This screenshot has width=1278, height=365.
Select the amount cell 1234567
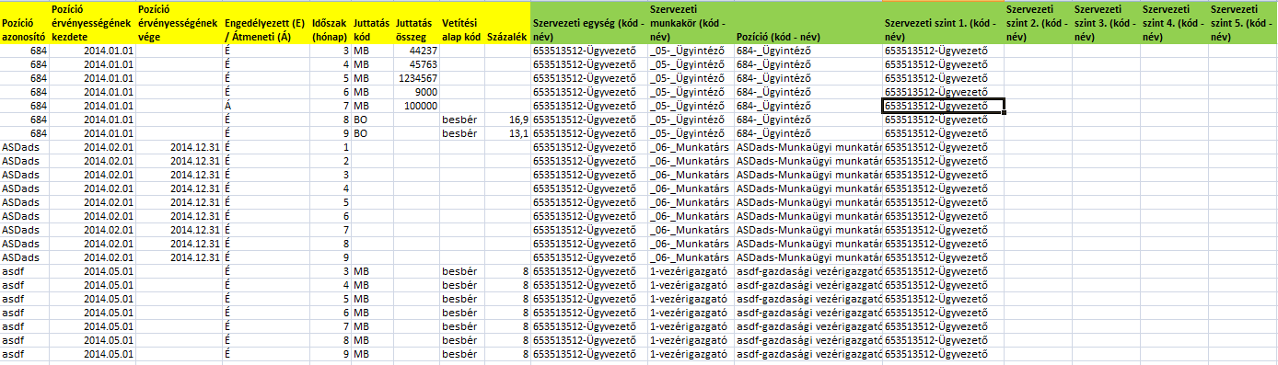(416, 78)
